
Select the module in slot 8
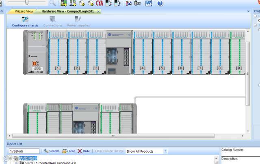point(220,52)
